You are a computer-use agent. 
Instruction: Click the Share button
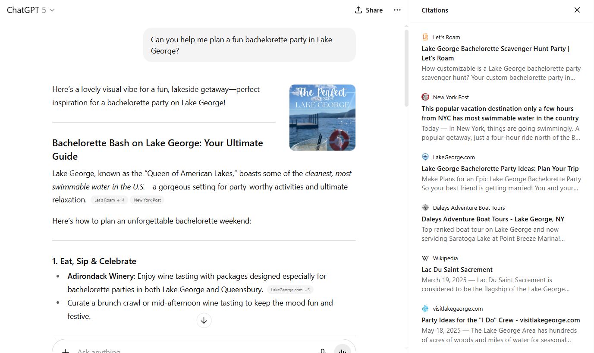point(369,10)
